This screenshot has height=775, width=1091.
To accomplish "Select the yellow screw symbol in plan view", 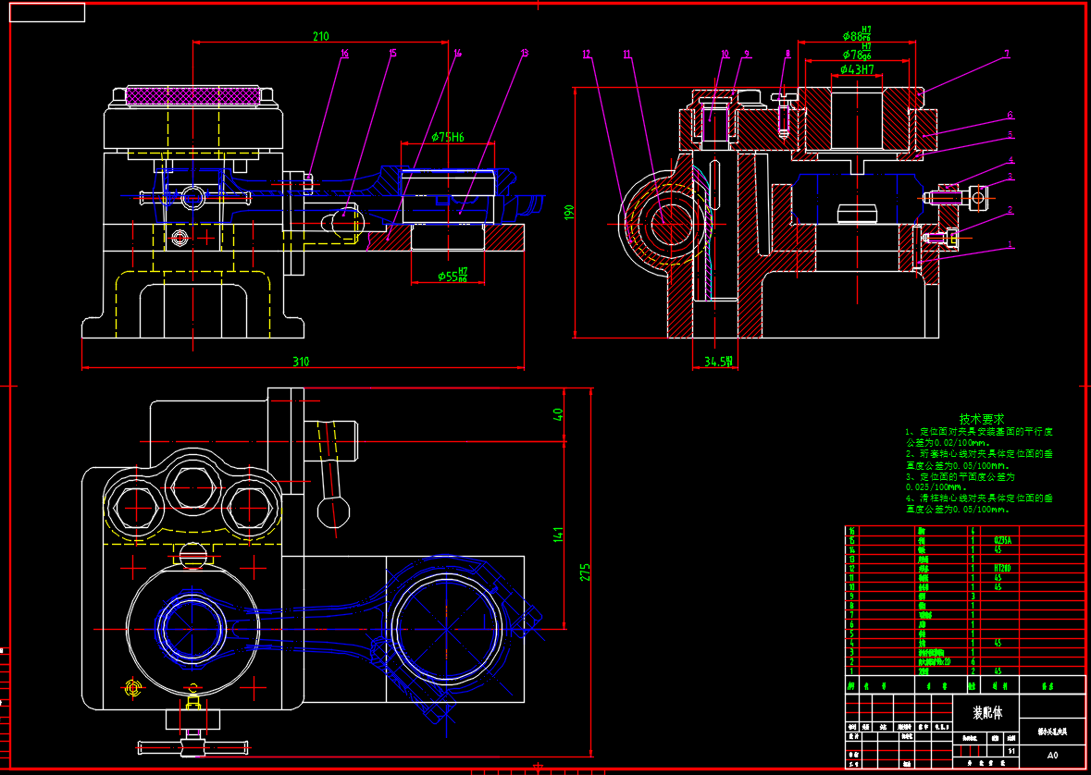I will coord(133,688).
